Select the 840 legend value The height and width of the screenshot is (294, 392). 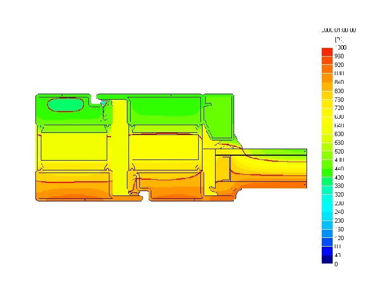339,82
